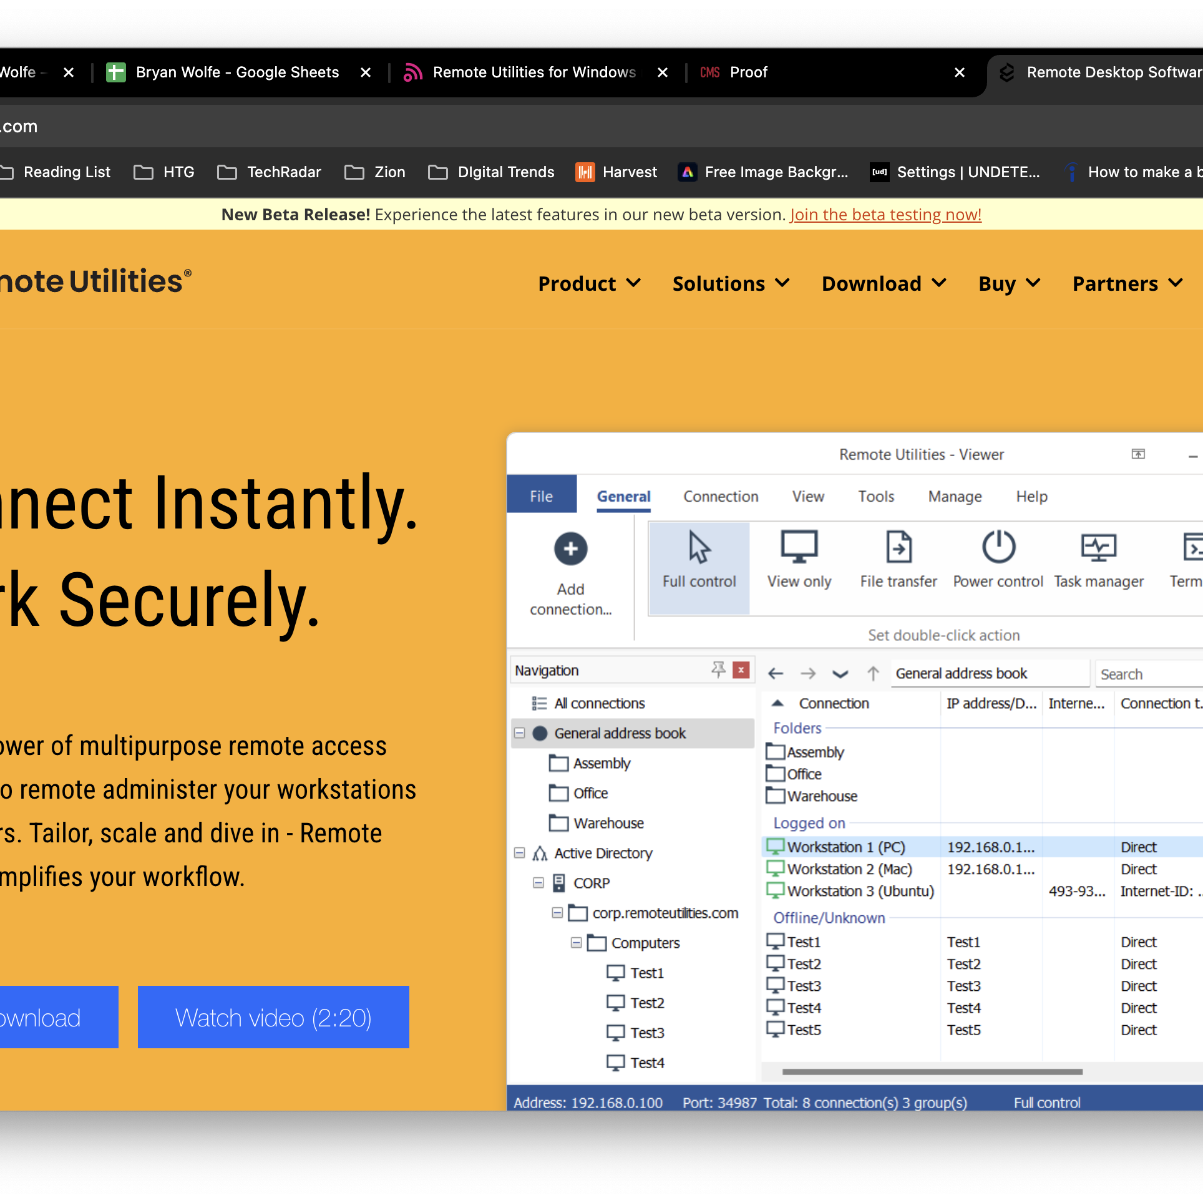
Task: Switch to the Manage ribbon tab
Action: coord(955,496)
